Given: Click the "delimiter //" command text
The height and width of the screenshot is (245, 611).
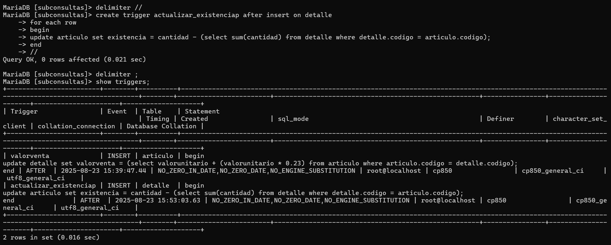Looking at the screenshot, I should pyautogui.click(x=119, y=7).
